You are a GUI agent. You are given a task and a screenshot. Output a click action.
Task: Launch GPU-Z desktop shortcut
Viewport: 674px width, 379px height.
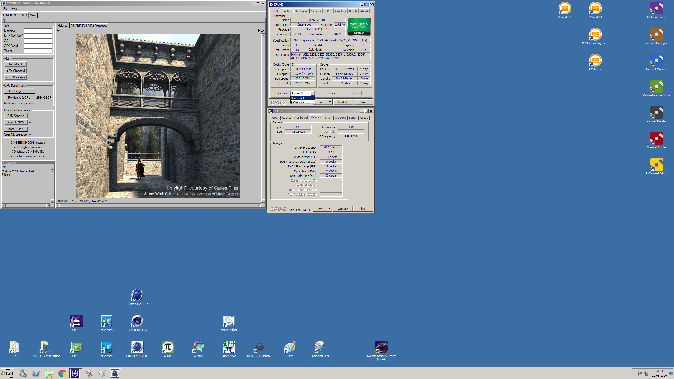[76, 349]
